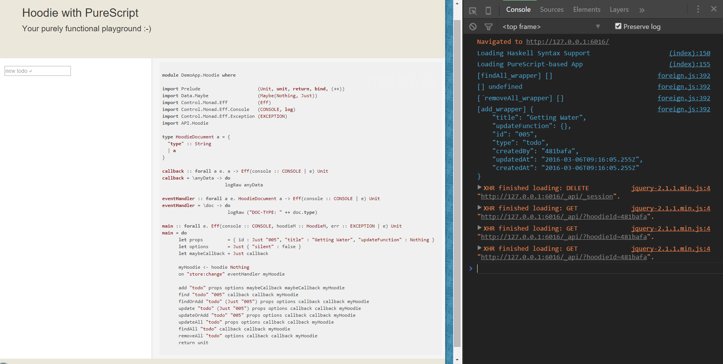Click the '"title": "Getting Water"' log line
Viewport: 723px width, 364px height.
pyautogui.click(x=539, y=117)
